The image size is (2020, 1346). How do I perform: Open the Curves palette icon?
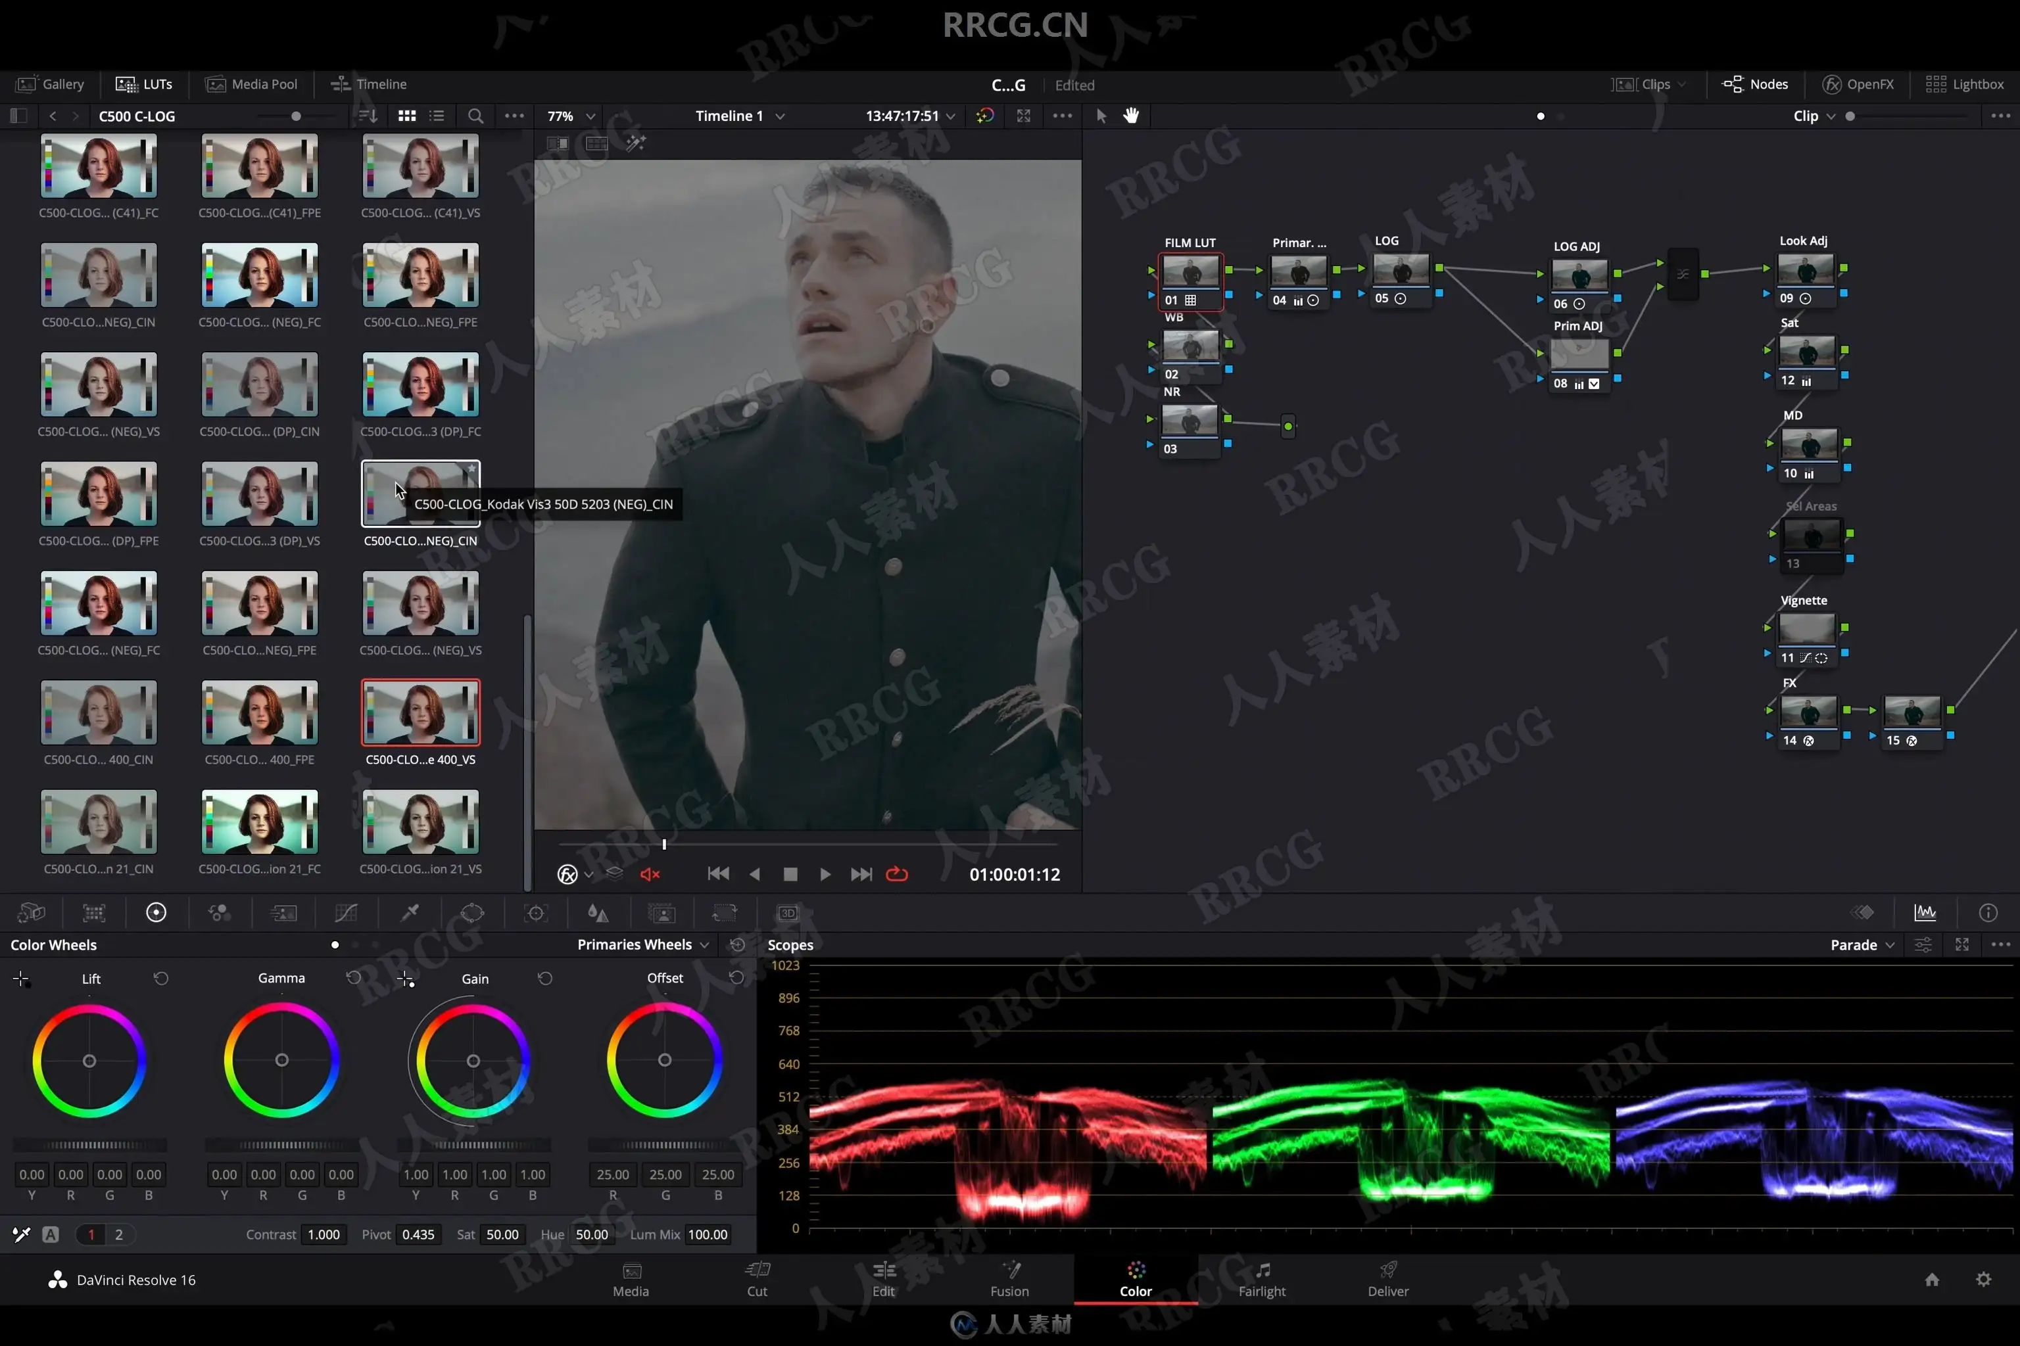click(346, 912)
